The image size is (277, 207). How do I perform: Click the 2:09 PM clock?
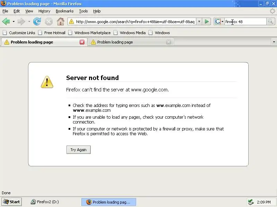(x=264, y=202)
